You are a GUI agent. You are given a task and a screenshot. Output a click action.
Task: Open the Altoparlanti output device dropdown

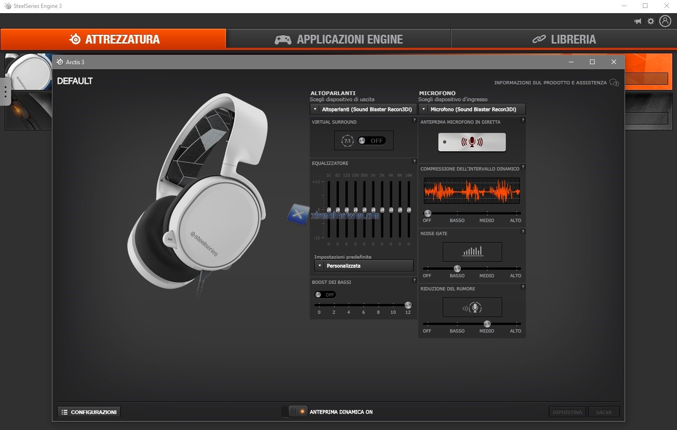(363, 109)
